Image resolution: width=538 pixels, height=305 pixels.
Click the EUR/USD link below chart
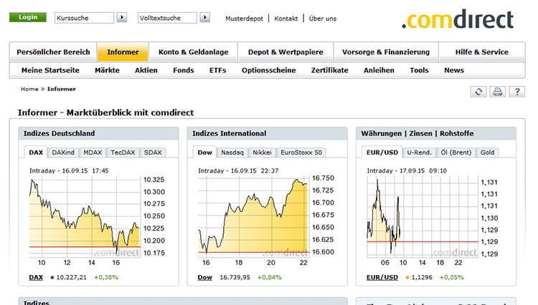382,277
